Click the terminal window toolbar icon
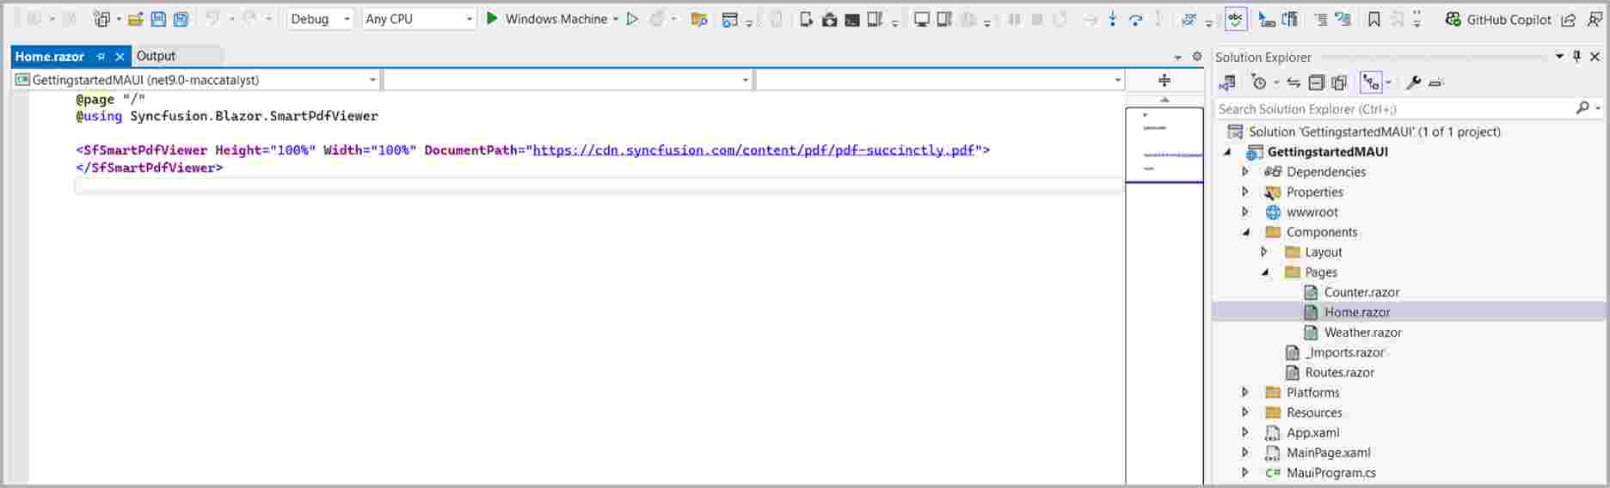The width and height of the screenshot is (1610, 488). [x=851, y=19]
